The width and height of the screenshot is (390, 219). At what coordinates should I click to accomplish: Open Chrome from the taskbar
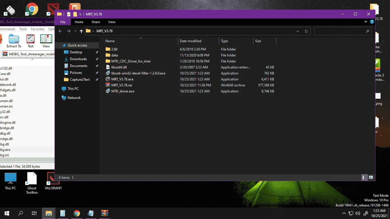(77, 213)
